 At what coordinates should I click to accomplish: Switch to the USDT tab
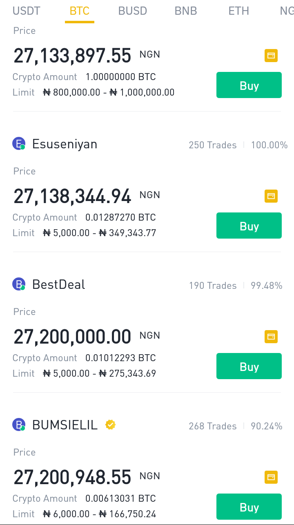point(27,11)
